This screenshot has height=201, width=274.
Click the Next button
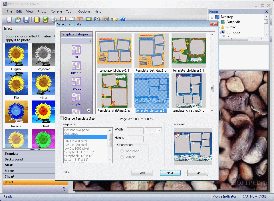coord(170,173)
